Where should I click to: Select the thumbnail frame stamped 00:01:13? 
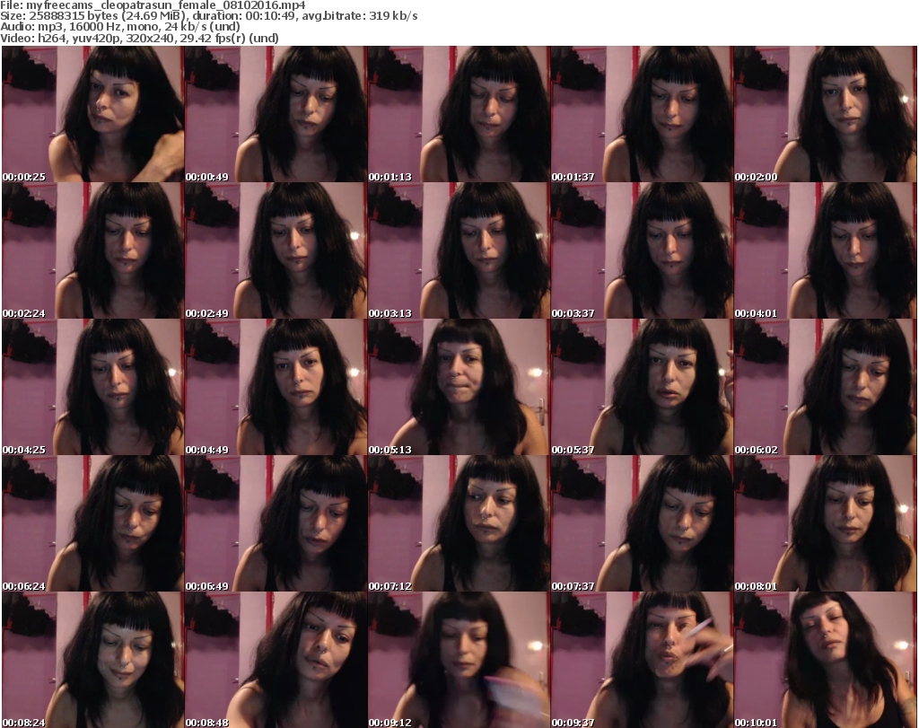click(x=459, y=114)
